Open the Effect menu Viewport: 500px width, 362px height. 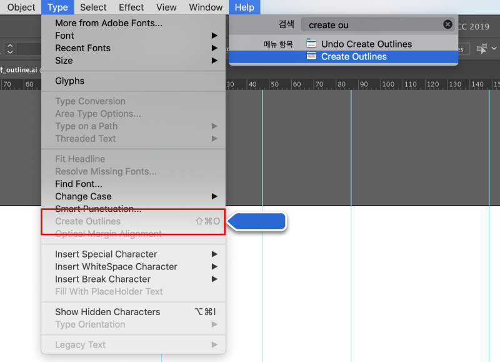(131, 7)
